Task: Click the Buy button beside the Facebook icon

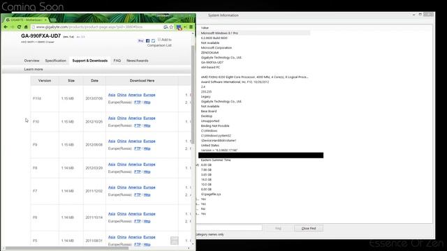Action: (141, 41)
